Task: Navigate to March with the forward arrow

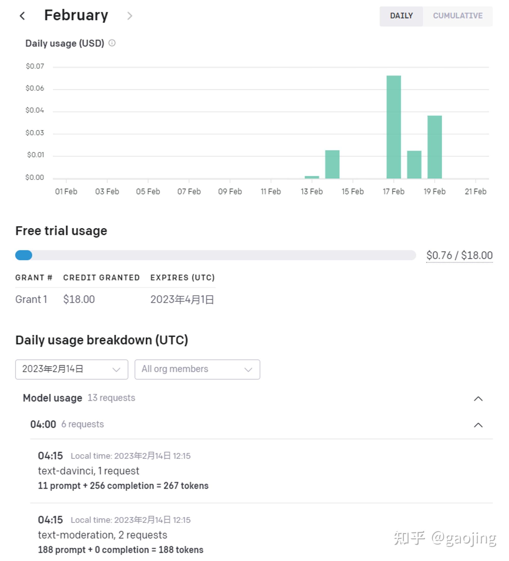Action: click(x=130, y=16)
